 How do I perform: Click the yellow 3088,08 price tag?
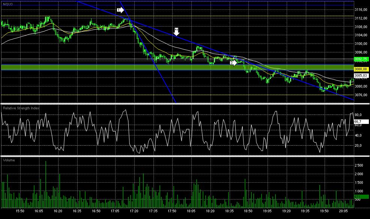pos(361,69)
